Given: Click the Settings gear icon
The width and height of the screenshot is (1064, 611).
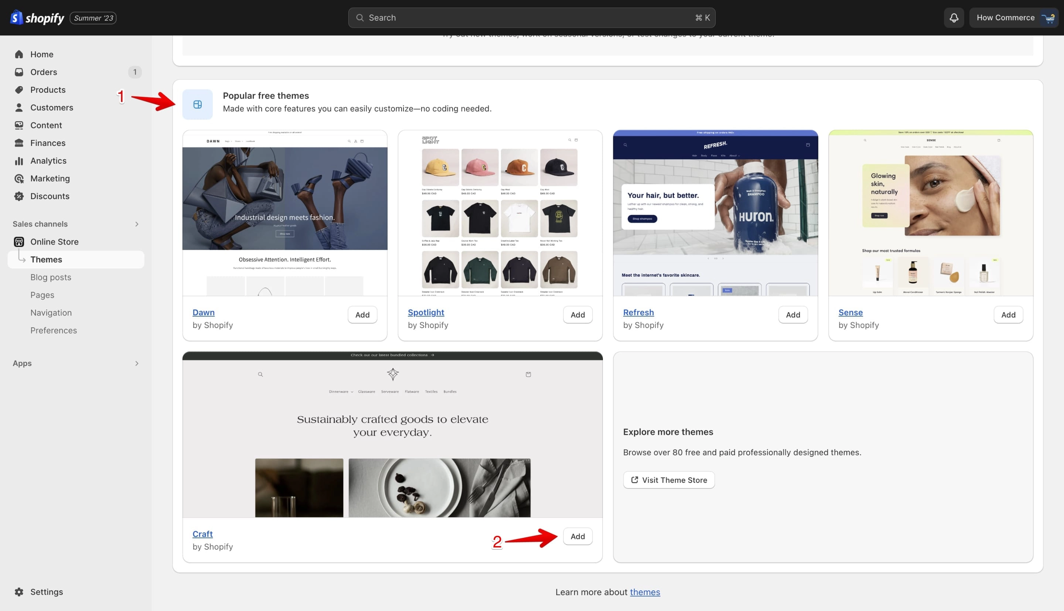Looking at the screenshot, I should click(19, 592).
